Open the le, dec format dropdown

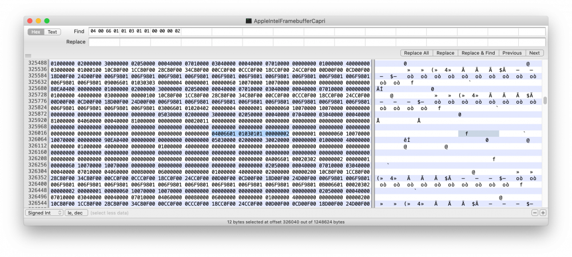pos(76,213)
